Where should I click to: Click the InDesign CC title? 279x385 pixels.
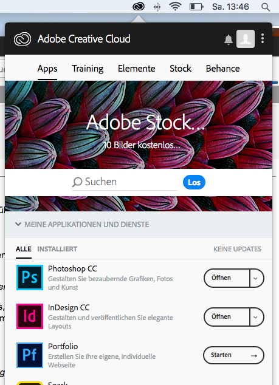coord(69,307)
